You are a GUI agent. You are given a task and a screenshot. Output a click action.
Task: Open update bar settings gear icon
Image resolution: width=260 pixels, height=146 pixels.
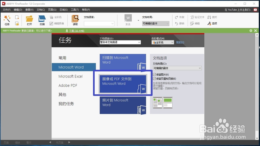(x=251, y=31)
